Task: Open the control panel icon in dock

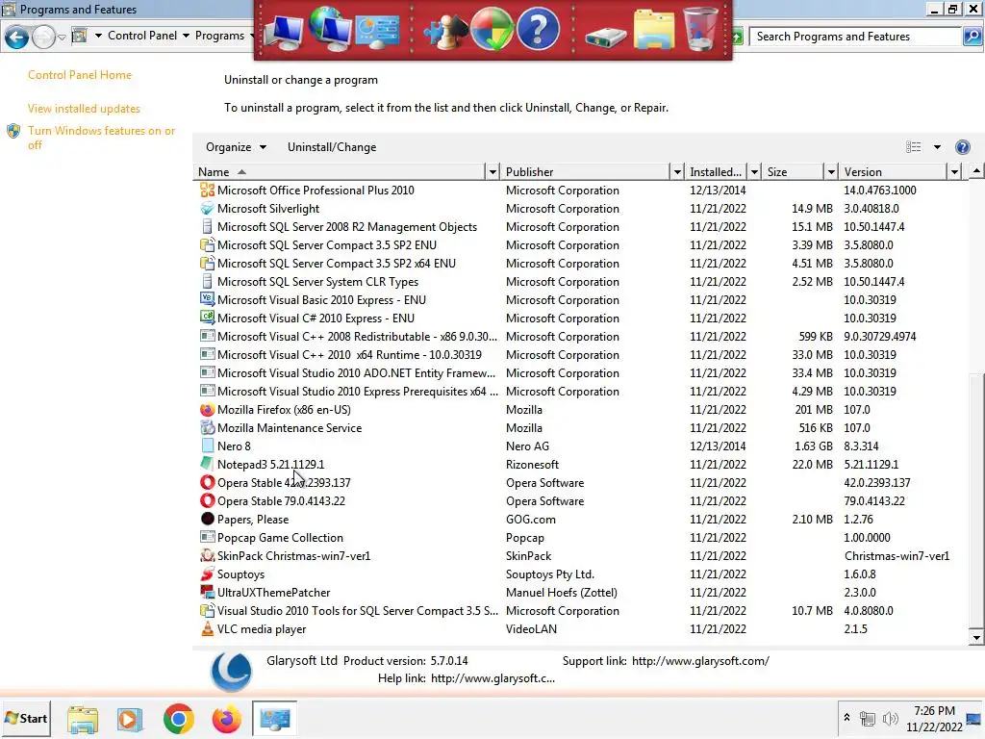Action: (377, 30)
